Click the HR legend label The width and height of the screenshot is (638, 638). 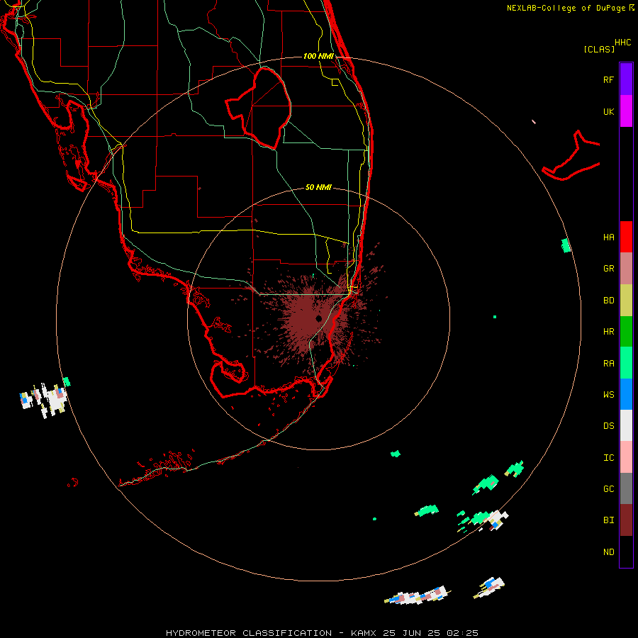[x=608, y=332]
